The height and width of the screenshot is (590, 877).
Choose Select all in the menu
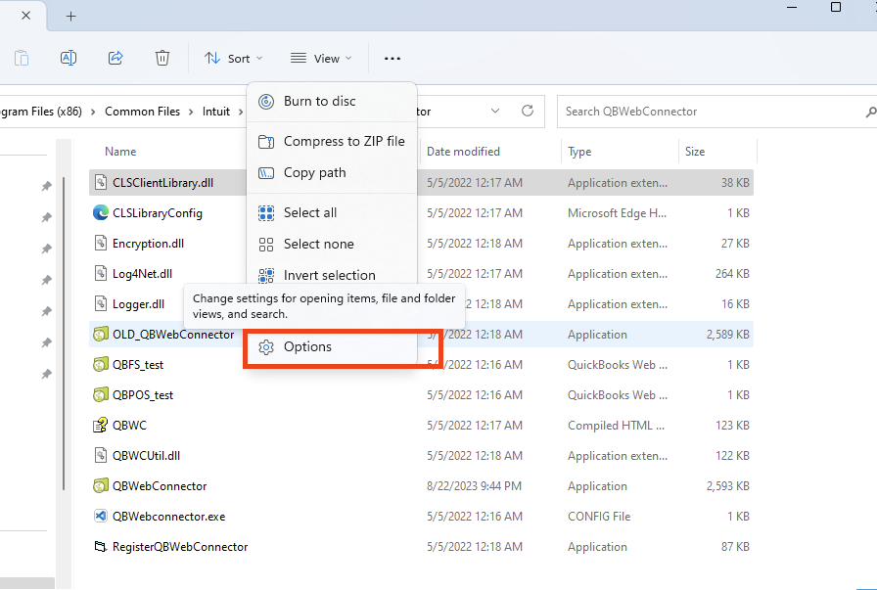[x=332, y=213]
